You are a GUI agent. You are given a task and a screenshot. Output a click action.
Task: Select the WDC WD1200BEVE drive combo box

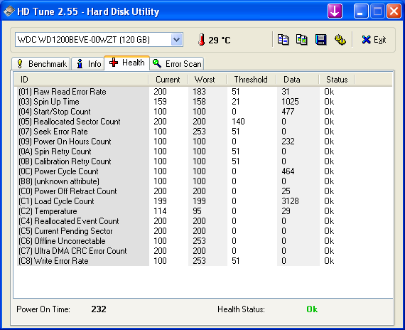point(99,40)
